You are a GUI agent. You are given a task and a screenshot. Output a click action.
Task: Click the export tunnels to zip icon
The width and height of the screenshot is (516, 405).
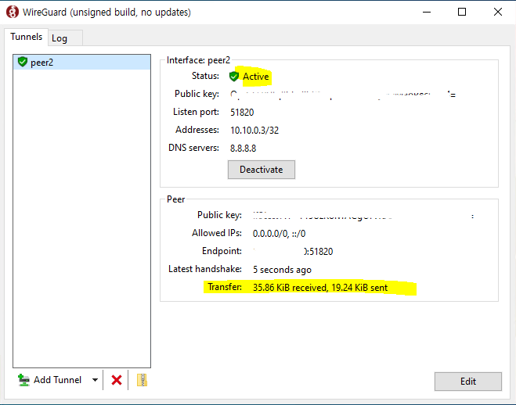[143, 380]
